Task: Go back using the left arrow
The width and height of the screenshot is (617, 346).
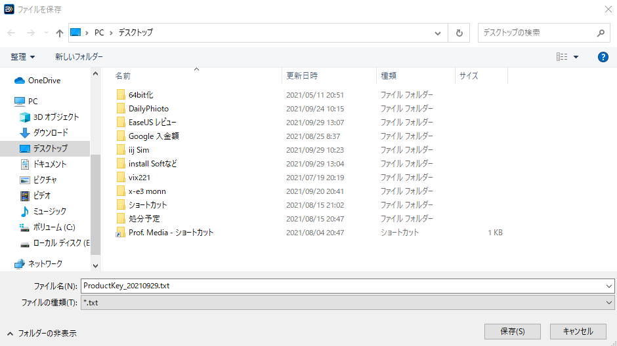Action: (x=11, y=33)
